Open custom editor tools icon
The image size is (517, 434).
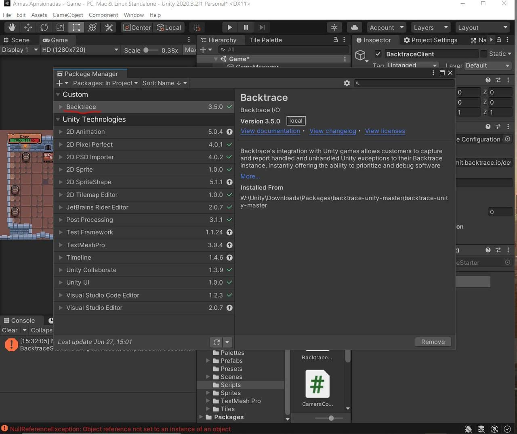pyautogui.click(x=109, y=27)
